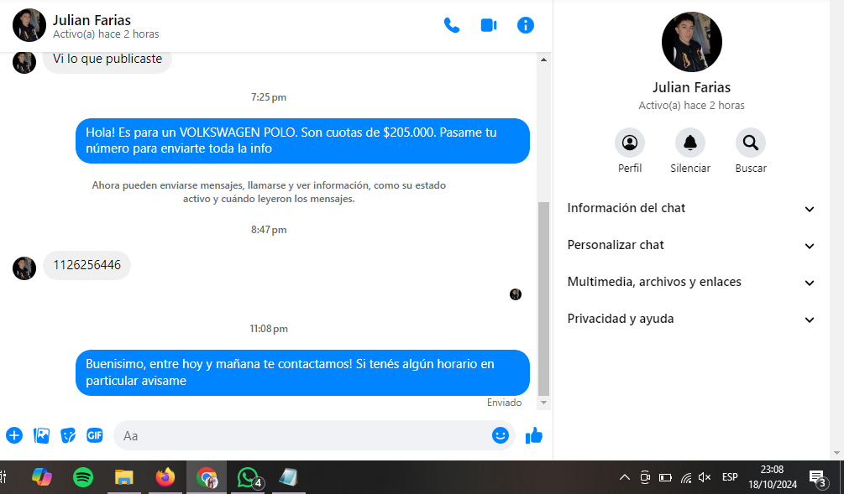Viewport: 844px width, 494px height.
Task: Click the VOLKSWAGEN POLO message bubble
Action: [x=302, y=141]
